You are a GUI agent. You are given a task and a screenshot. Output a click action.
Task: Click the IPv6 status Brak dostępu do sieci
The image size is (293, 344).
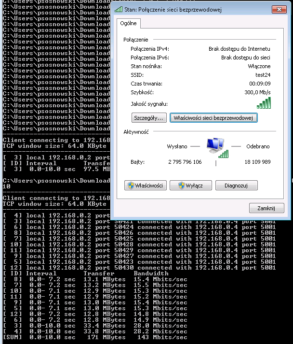[245, 57]
